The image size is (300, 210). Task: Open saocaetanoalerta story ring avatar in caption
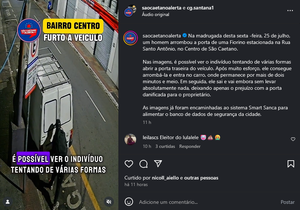[130, 38]
